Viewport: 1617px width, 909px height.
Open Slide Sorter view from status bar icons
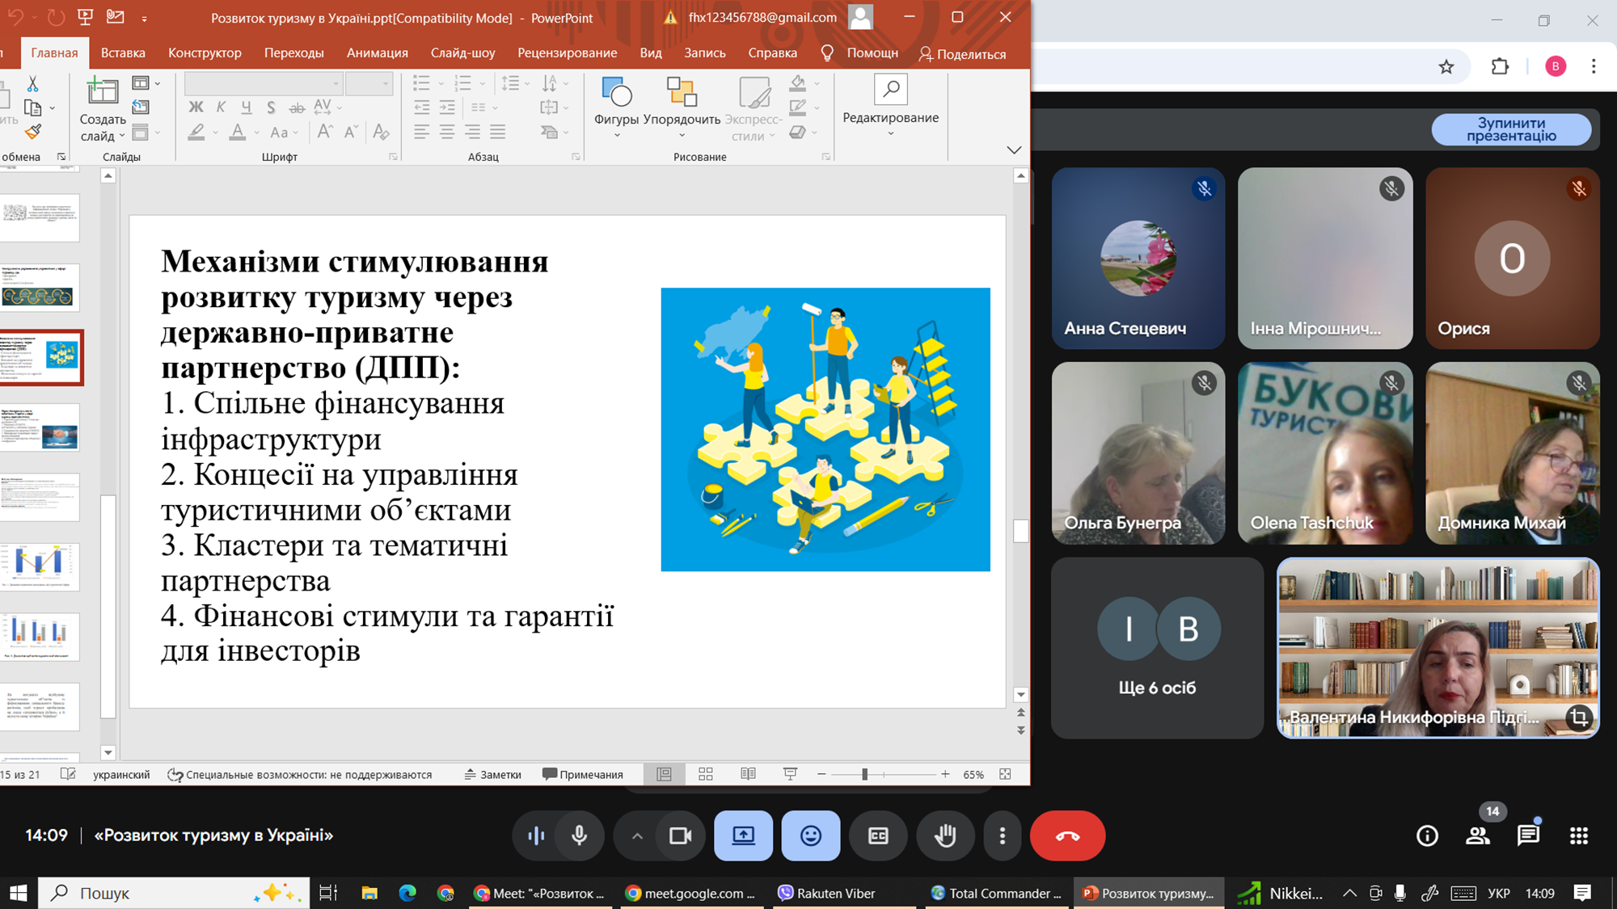point(705,774)
